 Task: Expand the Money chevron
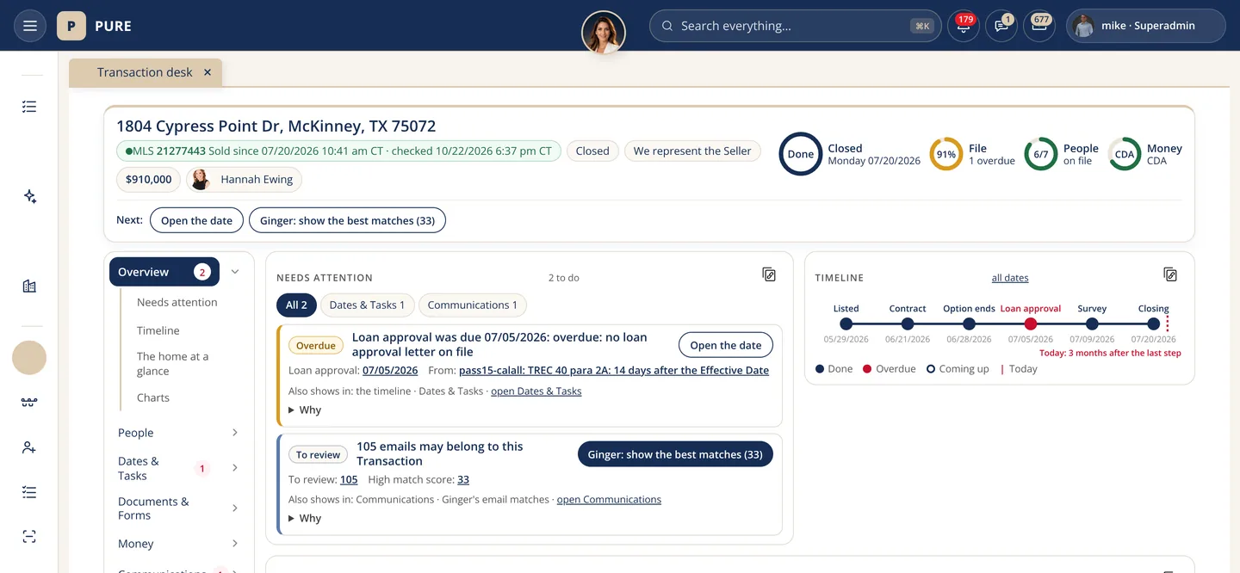pyautogui.click(x=234, y=544)
